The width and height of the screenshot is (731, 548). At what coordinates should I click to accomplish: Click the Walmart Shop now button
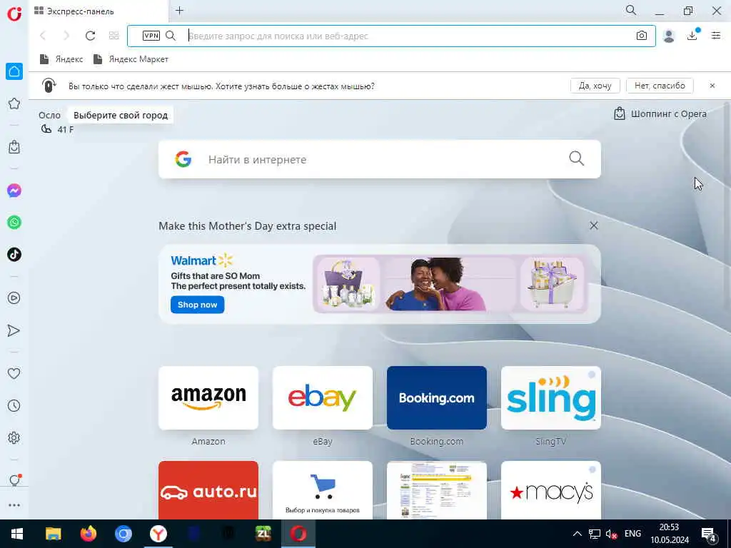point(197,305)
